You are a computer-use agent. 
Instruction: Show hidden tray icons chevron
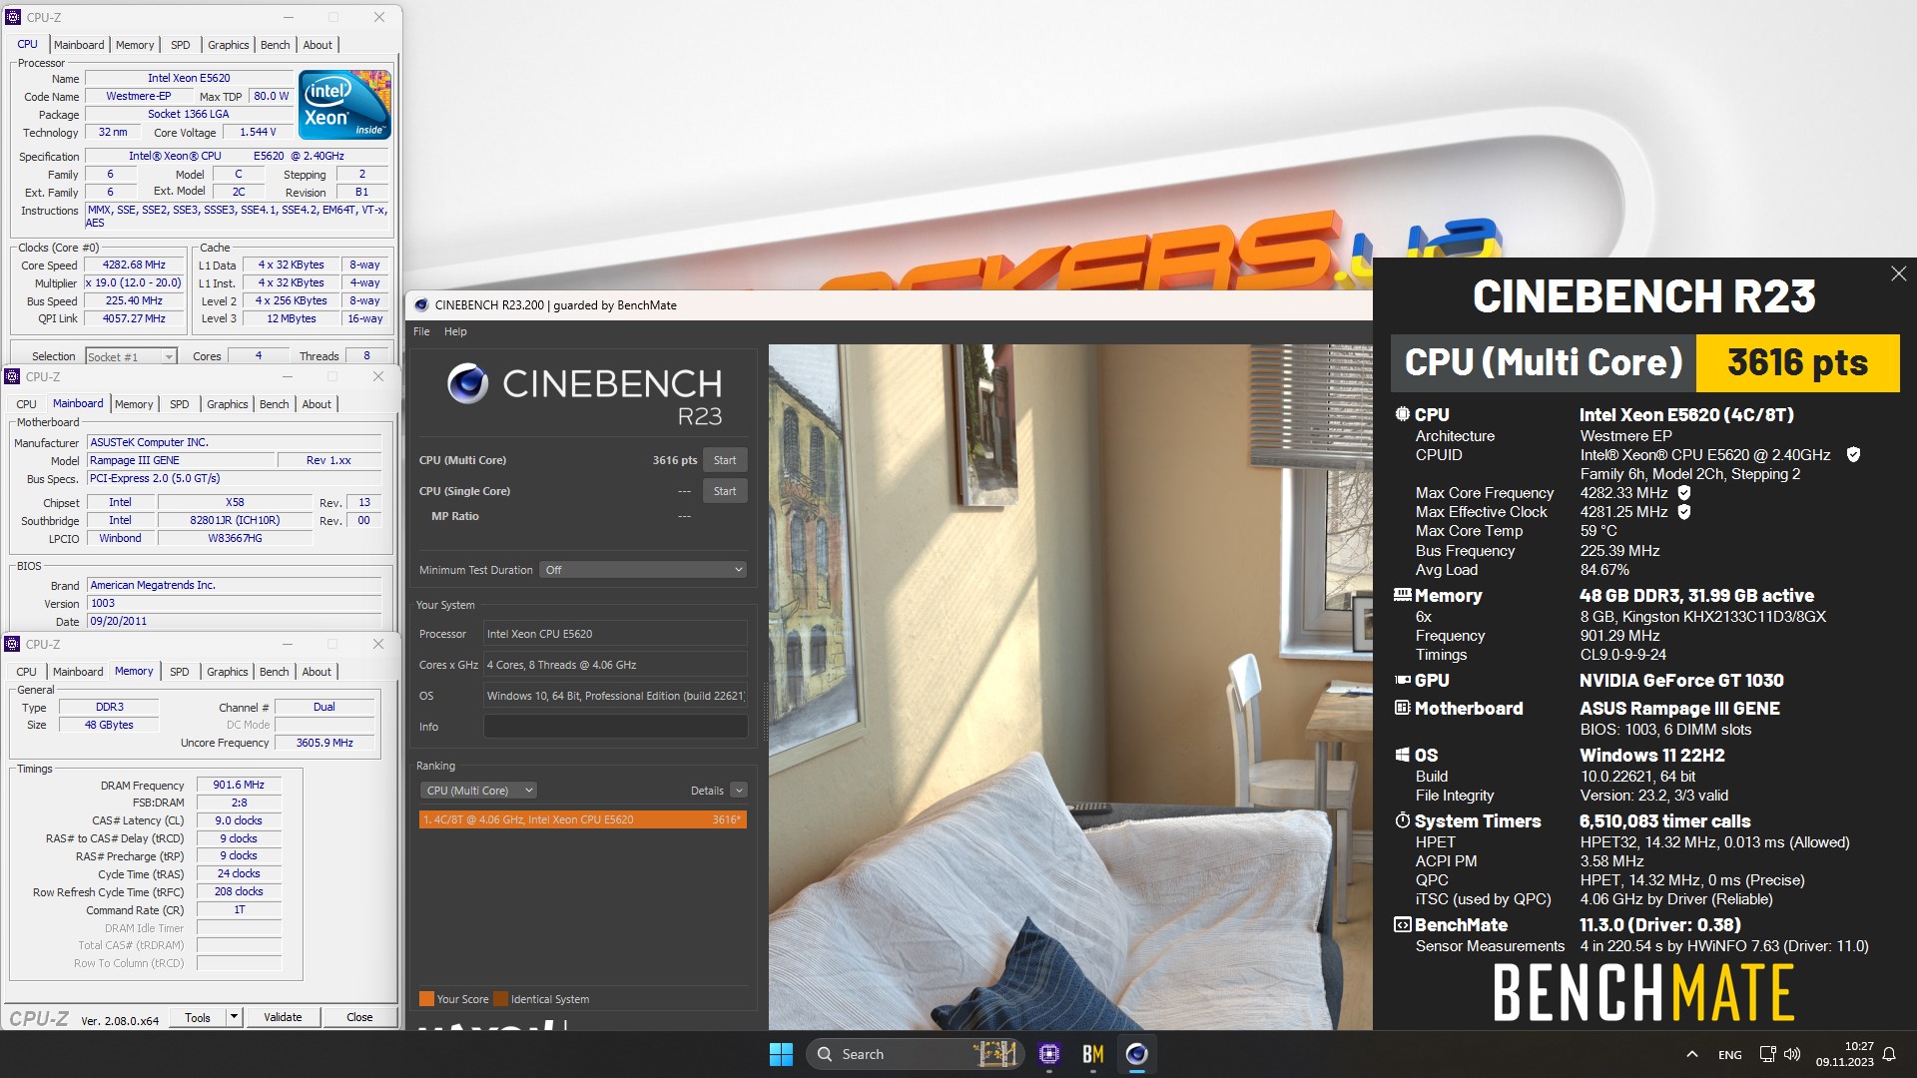(1691, 1054)
